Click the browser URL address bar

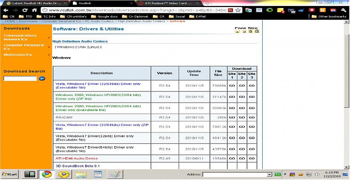(x=137, y=10)
